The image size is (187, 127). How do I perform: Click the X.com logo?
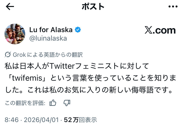(160, 30)
